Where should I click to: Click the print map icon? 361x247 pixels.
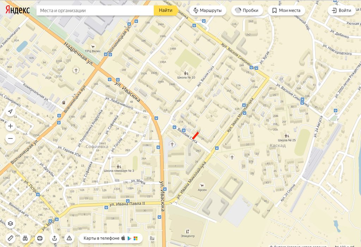40,238
